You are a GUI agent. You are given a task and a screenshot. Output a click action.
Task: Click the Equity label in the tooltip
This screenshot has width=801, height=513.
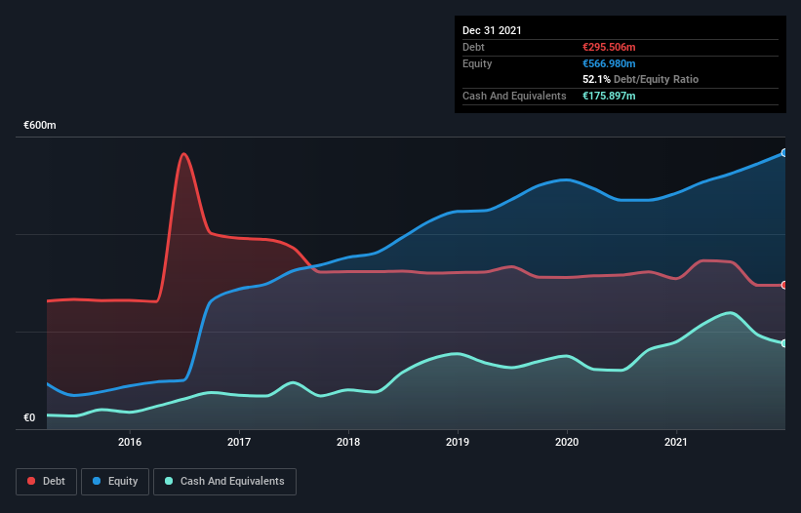[x=477, y=63]
